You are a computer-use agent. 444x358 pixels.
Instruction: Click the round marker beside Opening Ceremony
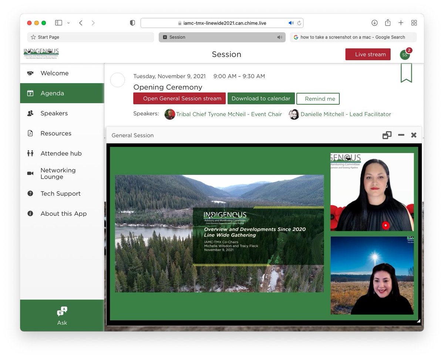tap(118, 80)
